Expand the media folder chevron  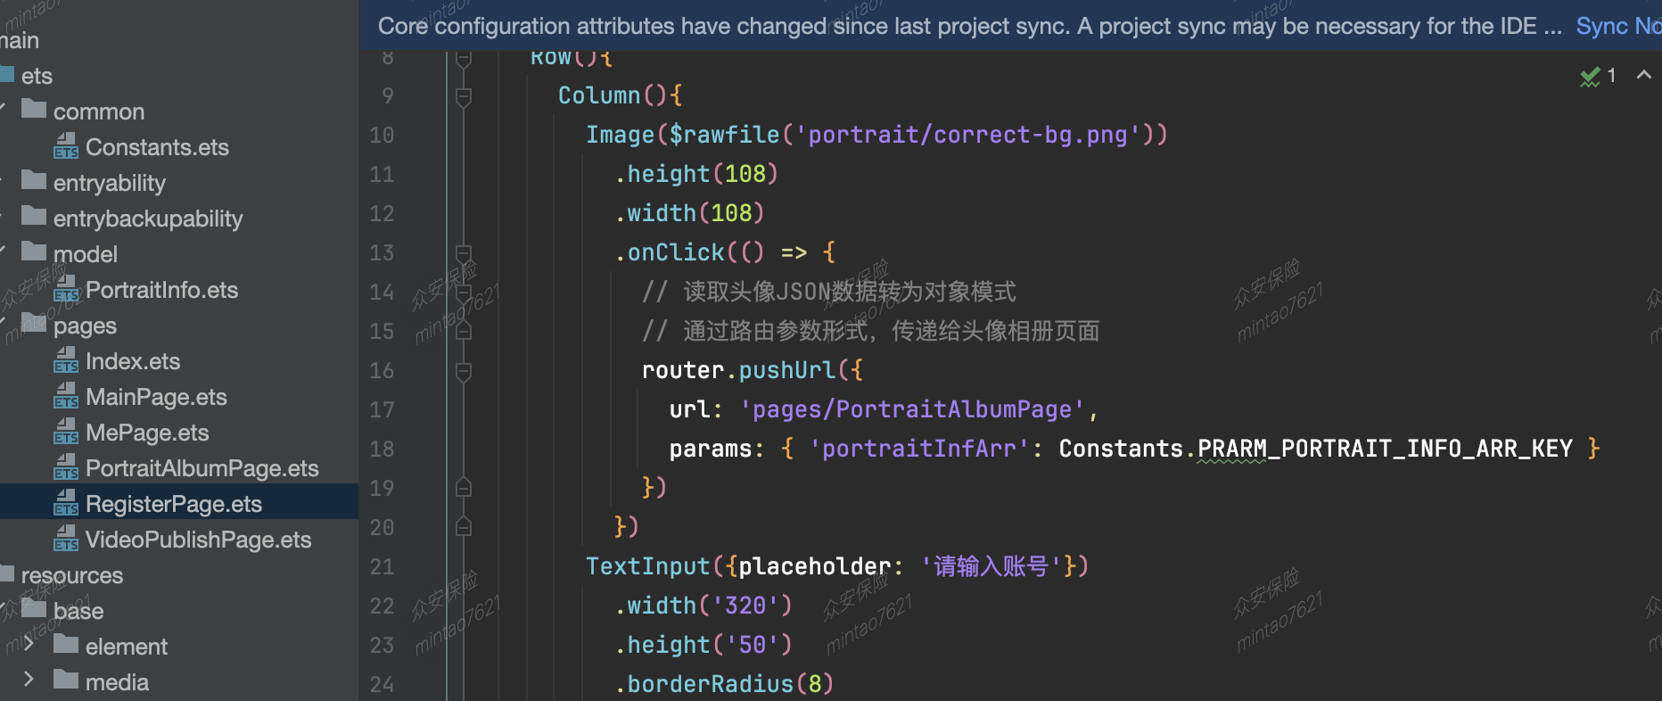[x=29, y=680]
